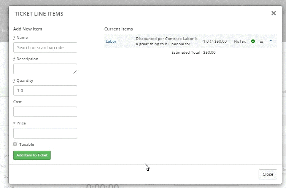Viewport: 286px width, 188px height.
Task: Open the Labor item link
Action: (x=111, y=41)
